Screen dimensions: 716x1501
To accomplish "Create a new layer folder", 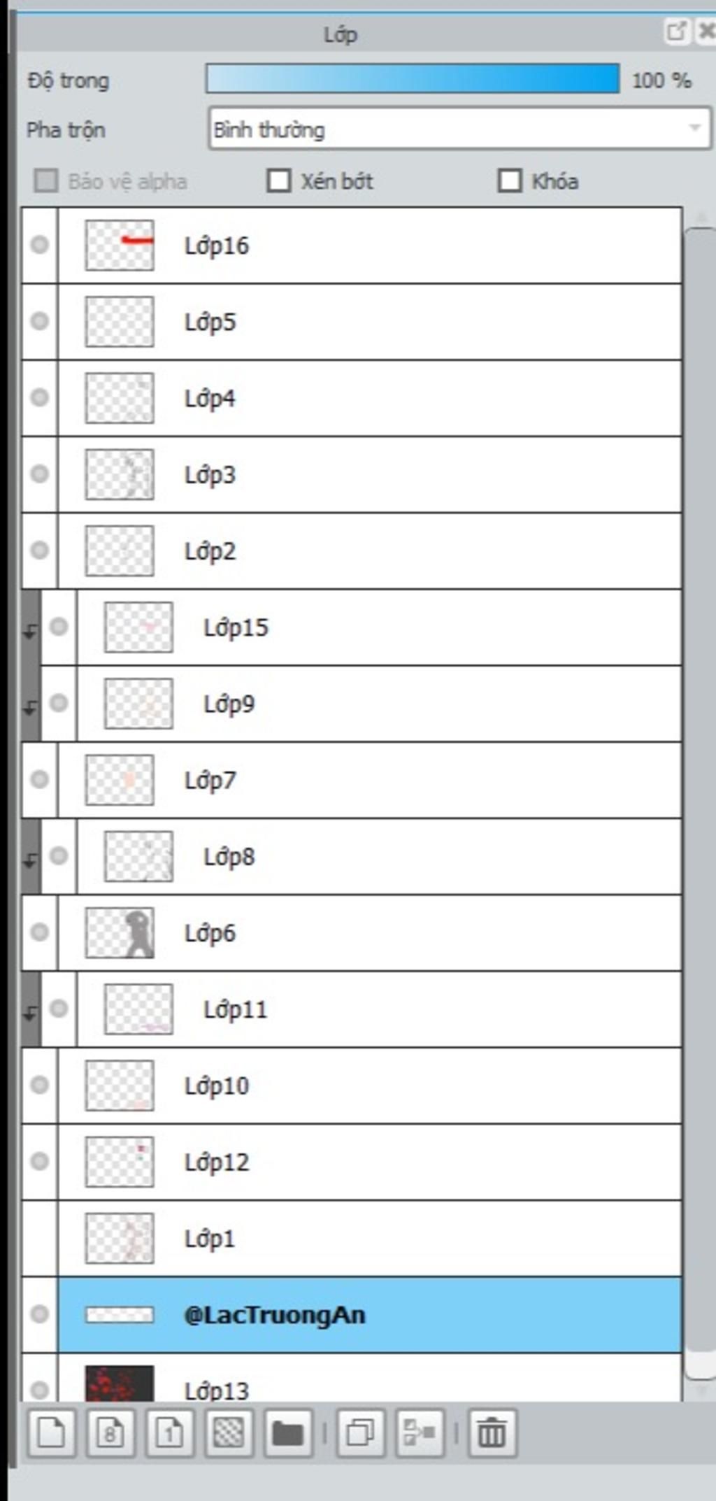I will pos(288,1432).
